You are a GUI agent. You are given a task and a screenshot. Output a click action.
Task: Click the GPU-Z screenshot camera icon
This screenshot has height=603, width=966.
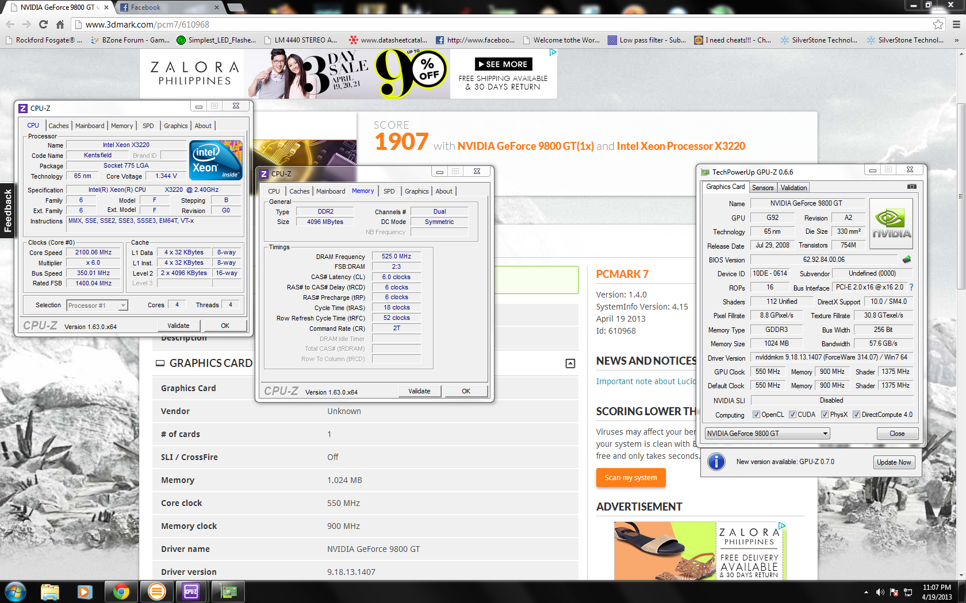pyautogui.click(x=912, y=187)
